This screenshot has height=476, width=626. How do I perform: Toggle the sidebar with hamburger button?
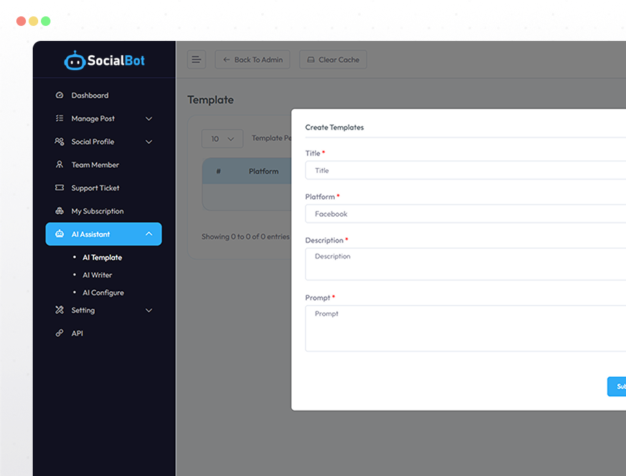coord(196,60)
